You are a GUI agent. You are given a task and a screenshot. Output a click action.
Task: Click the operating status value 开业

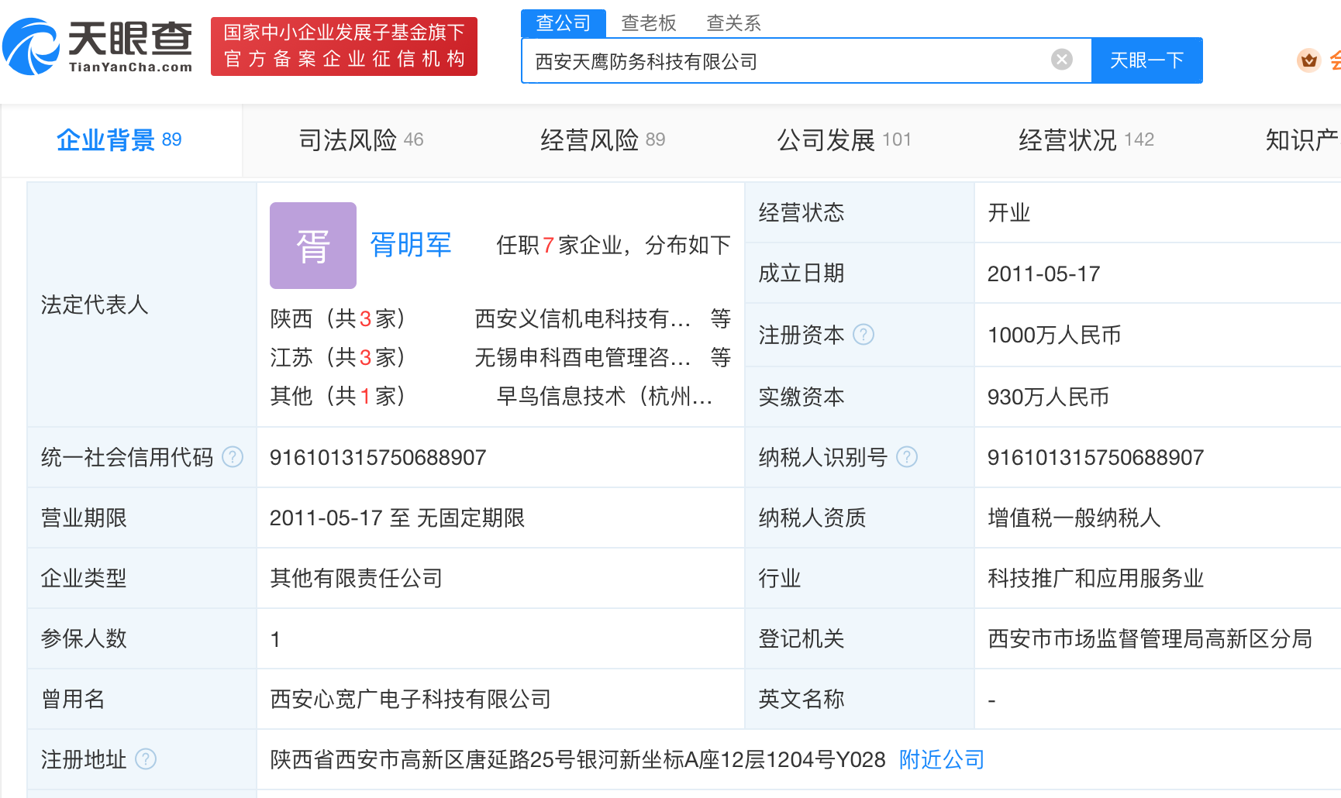click(1009, 213)
